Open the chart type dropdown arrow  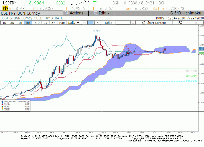coord(98,23)
